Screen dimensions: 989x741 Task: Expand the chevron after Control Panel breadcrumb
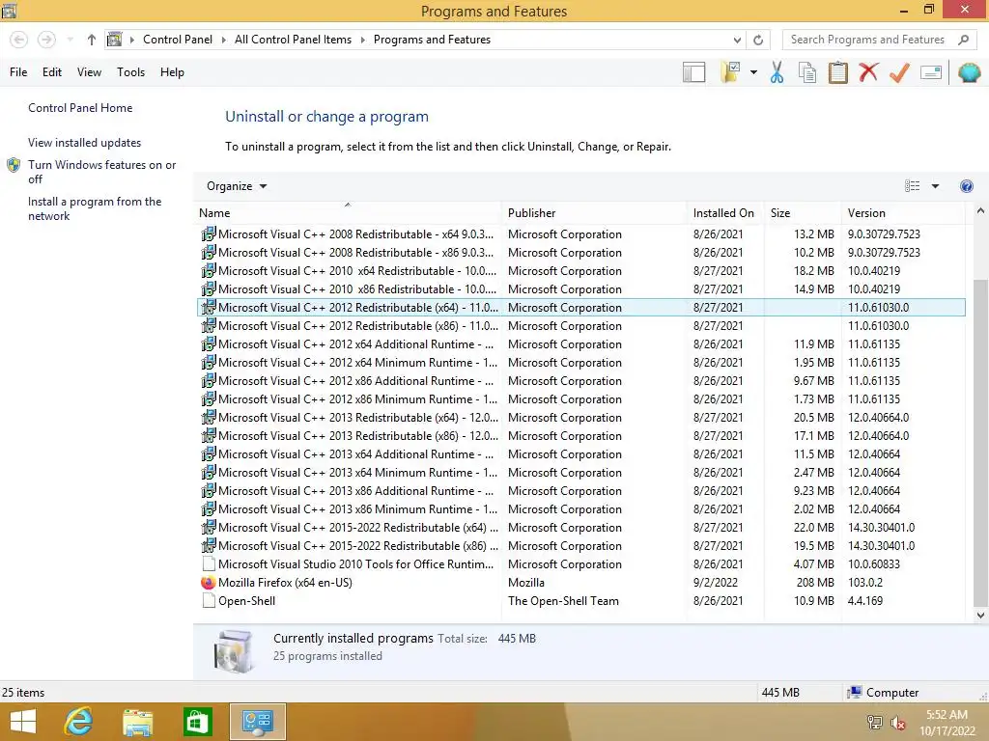pyautogui.click(x=224, y=40)
